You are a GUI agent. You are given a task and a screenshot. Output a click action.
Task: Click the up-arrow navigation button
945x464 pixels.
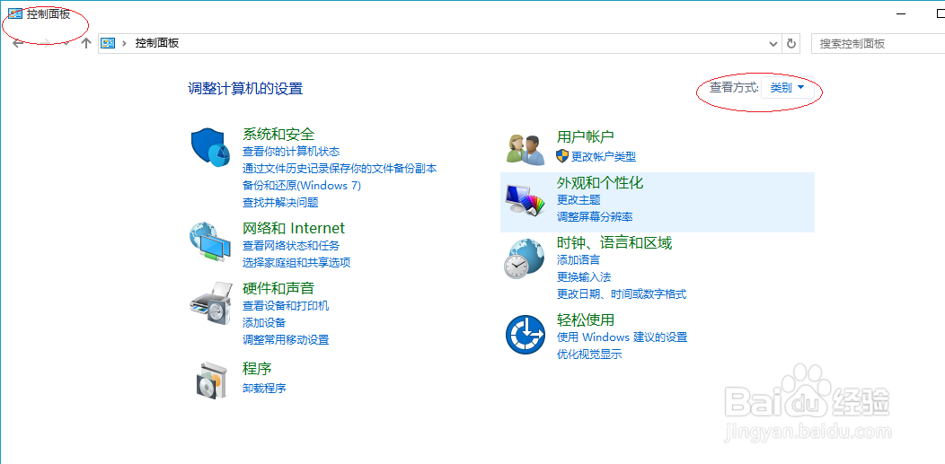pyautogui.click(x=86, y=43)
